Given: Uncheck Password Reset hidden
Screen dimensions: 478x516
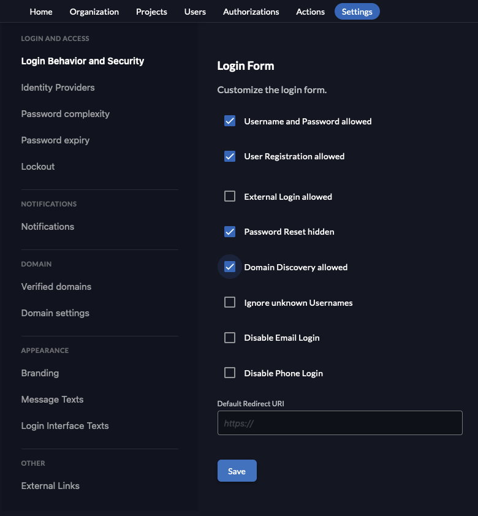Looking at the screenshot, I should pos(230,232).
